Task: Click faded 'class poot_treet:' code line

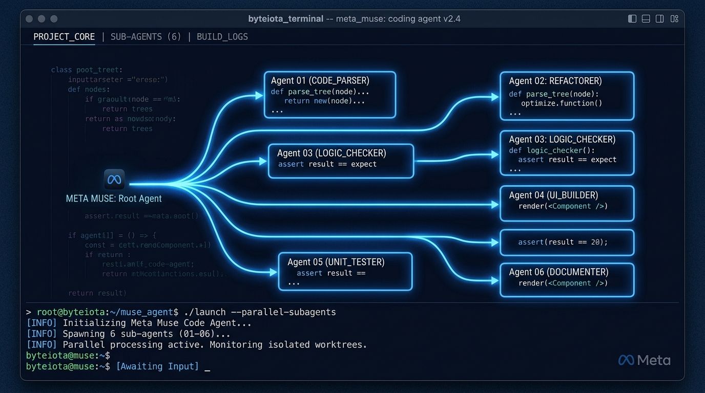Action: [87, 70]
